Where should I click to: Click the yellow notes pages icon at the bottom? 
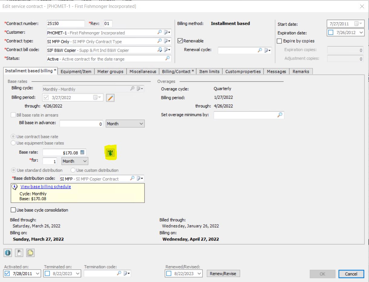pos(30,253)
